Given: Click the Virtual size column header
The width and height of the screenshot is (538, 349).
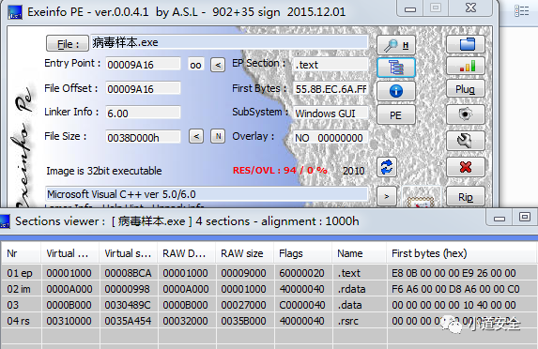Looking at the screenshot, I should tap(128, 253).
